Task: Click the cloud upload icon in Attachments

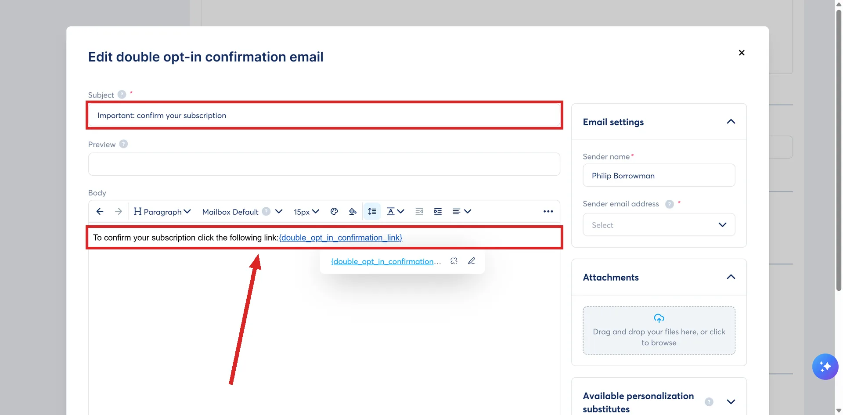Action: click(659, 318)
